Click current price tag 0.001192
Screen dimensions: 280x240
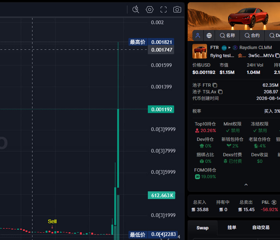(x=161, y=109)
